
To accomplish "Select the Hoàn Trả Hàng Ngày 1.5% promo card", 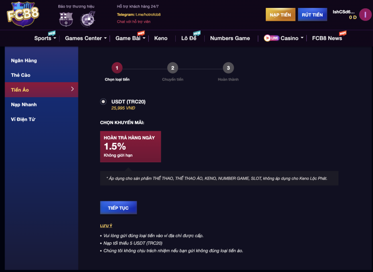I will [131, 146].
